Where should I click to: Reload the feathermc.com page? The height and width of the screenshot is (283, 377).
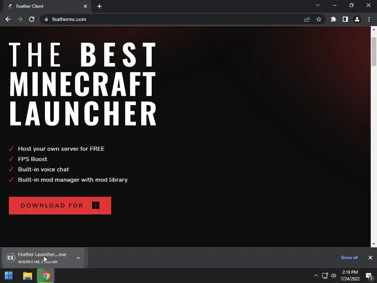(32, 19)
